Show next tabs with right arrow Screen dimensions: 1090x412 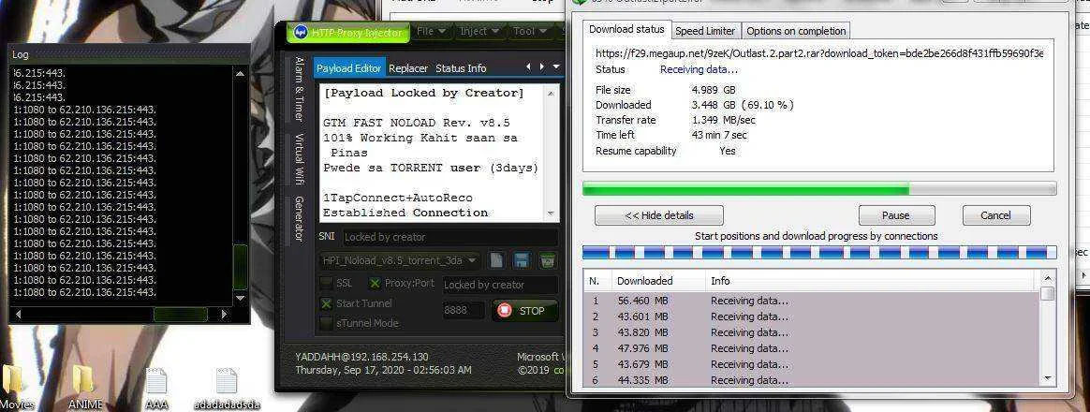coord(542,66)
